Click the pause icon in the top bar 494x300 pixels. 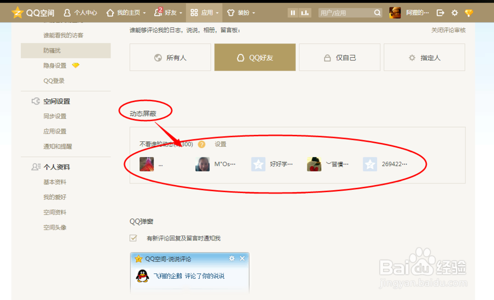click(x=292, y=12)
